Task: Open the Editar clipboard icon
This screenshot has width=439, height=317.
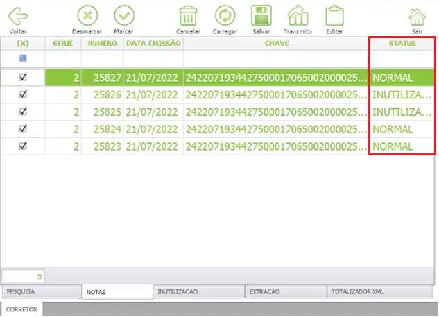Action: (334, 16)
